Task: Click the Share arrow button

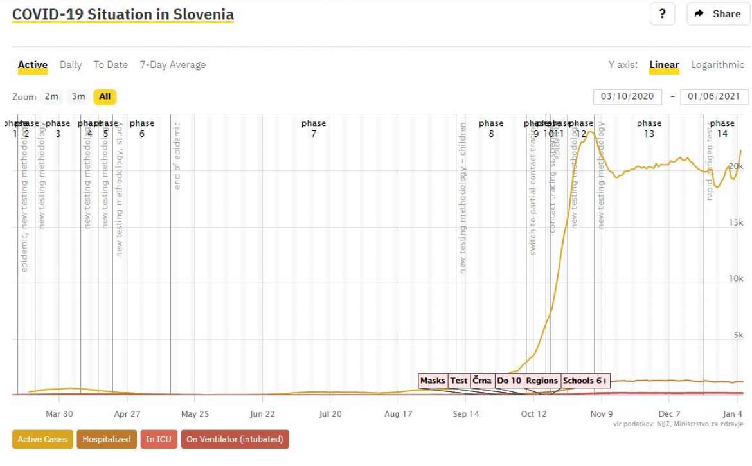Action: pyautogui.click(x=717, y=14)
